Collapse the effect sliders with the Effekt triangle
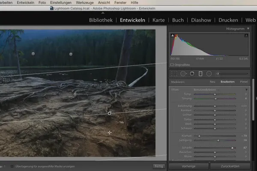Image resolution: width=257 pixels, height=171 pixels. click(246, 90)
